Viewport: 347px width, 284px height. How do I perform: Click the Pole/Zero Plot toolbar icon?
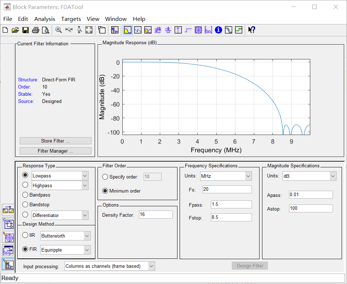coord(198,30)
